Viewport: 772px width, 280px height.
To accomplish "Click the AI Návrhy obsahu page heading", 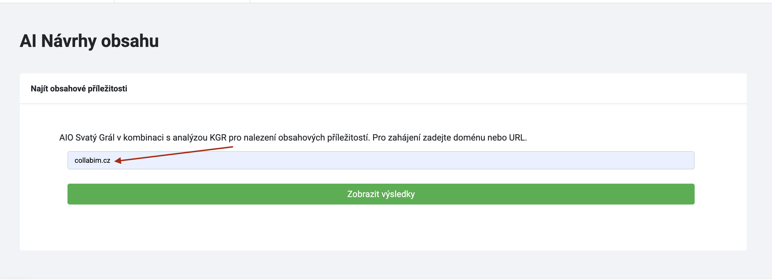I will pyautogui.click(x=89, y=41).
